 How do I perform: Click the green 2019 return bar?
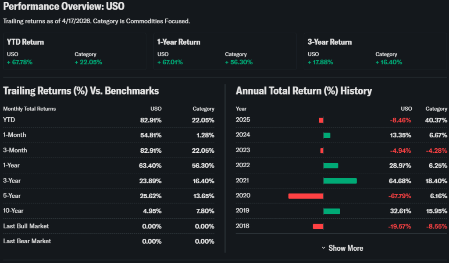click(x=331, y=211)
